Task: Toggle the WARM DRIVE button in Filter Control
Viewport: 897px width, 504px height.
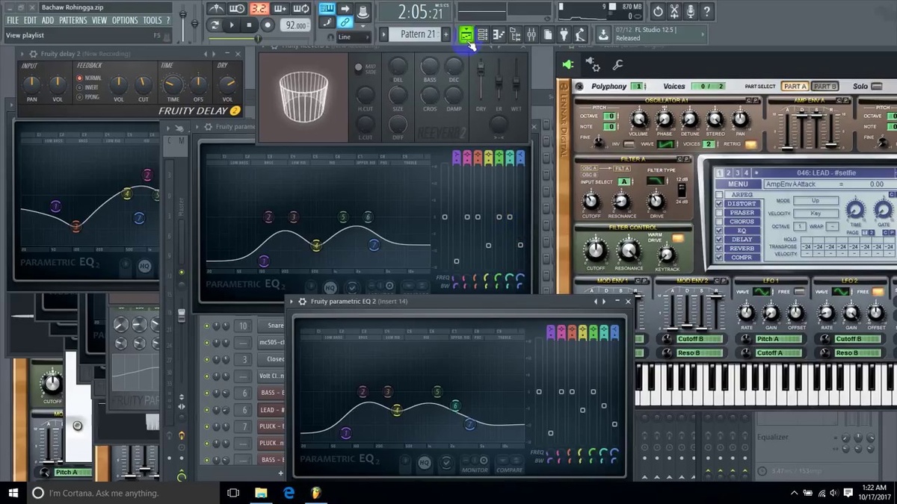Action: [678, 239]
